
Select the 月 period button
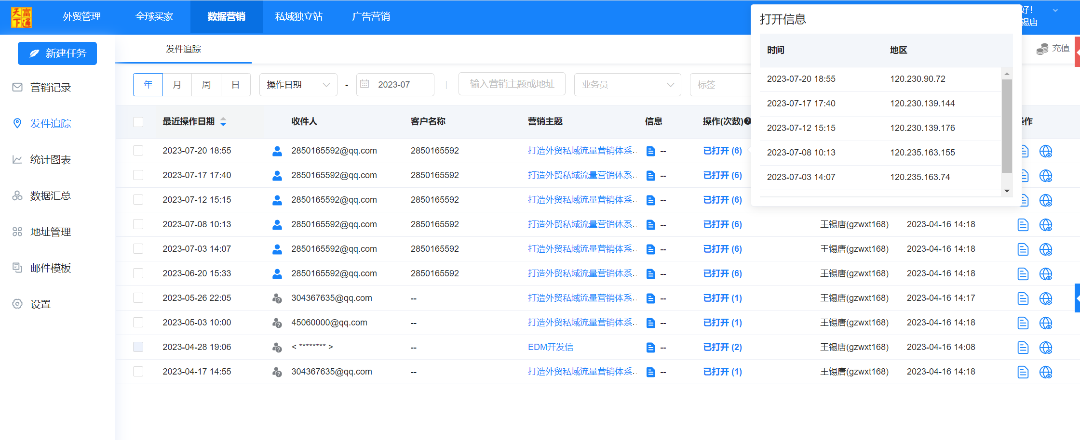click(177, 85)
